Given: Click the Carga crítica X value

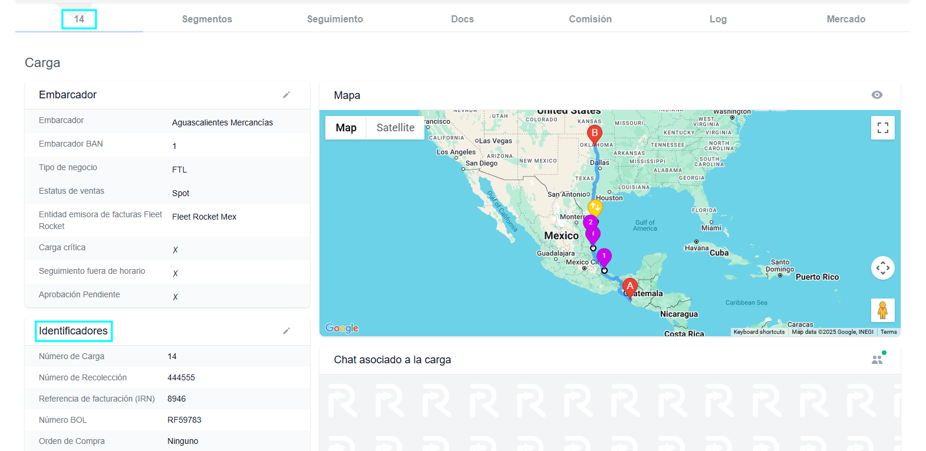Looking at the screenshot, I should click(175, 250).
